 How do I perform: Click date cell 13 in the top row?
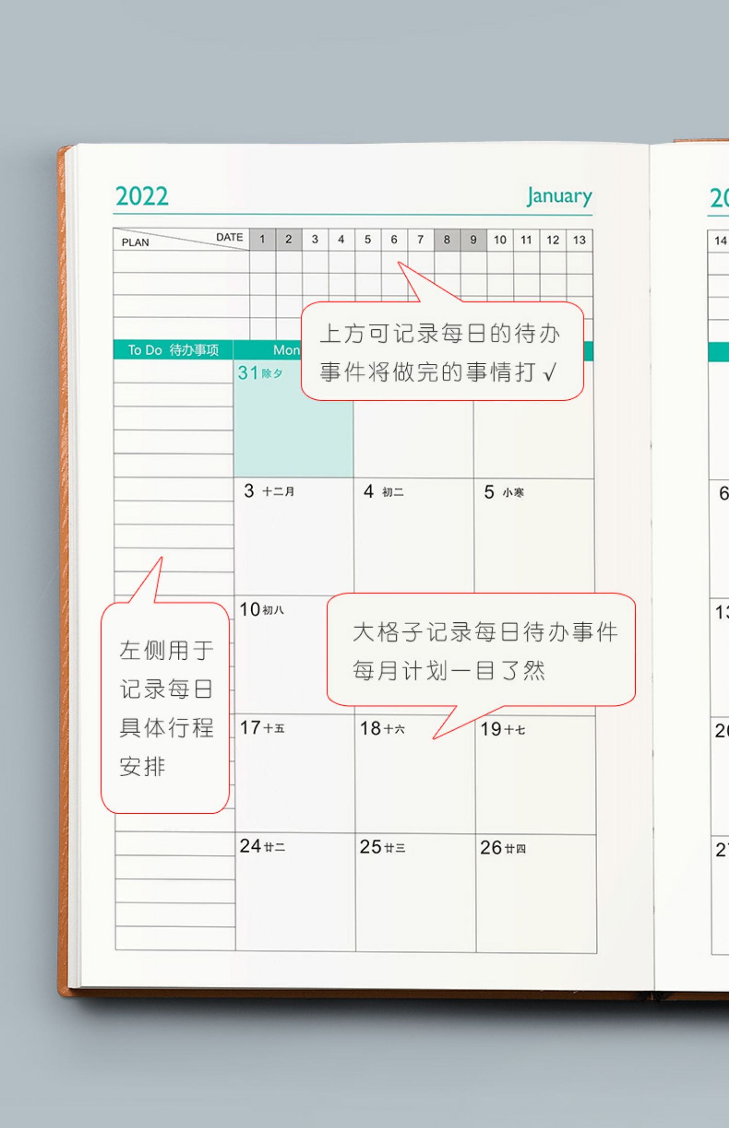579,239
